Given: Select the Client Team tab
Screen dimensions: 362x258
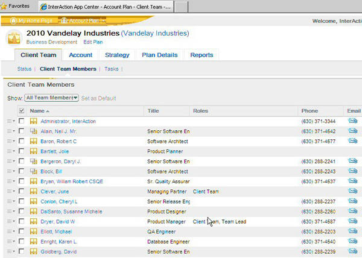Looking at the screenshot, I should coord(39,55).
